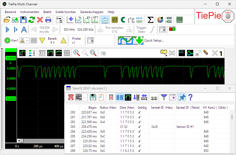Open the color picker palette icon
236x155 pixels.
click(x=160, y=20)
